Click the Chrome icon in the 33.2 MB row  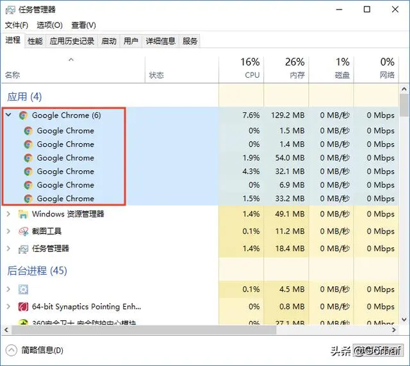[28, 198]
